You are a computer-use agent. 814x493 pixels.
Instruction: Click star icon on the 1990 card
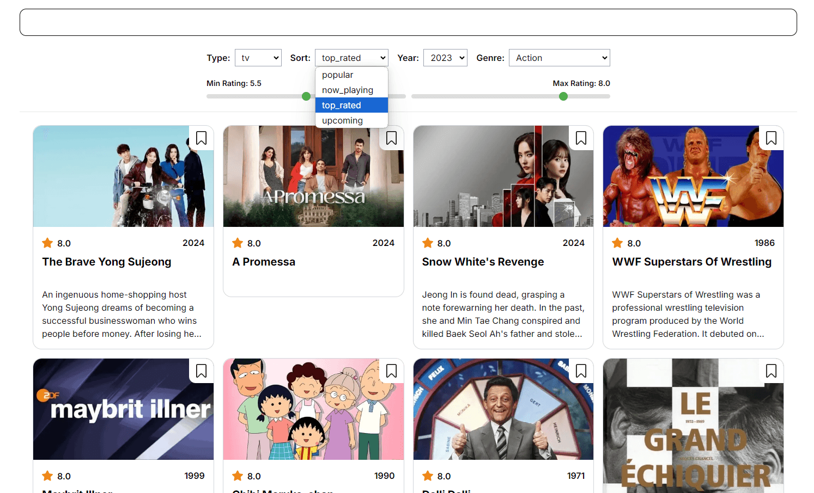[x=238, y=476]
